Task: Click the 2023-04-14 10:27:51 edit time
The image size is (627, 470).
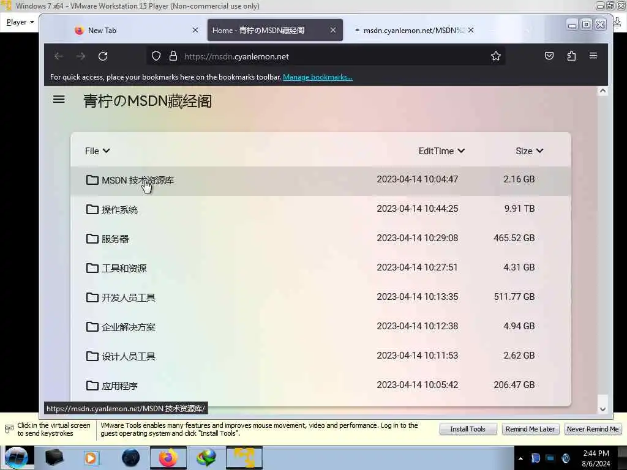Action: pos(418,267)
